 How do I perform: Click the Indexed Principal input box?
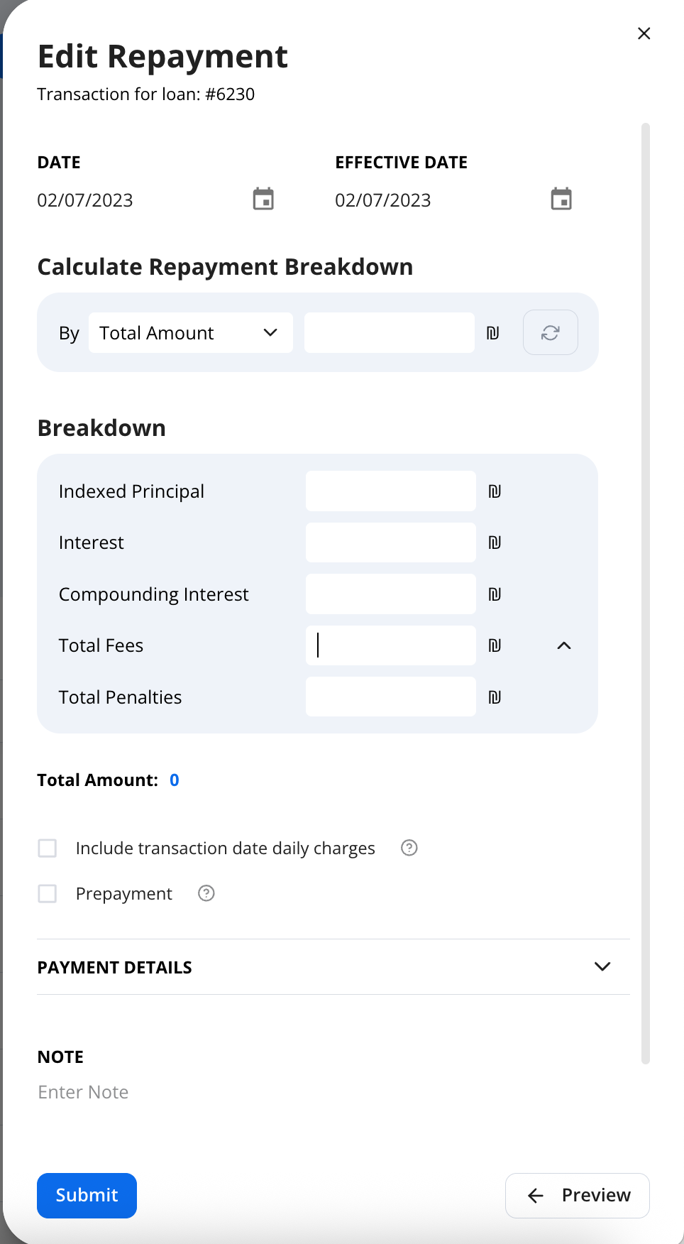click(x=390, y=491)
